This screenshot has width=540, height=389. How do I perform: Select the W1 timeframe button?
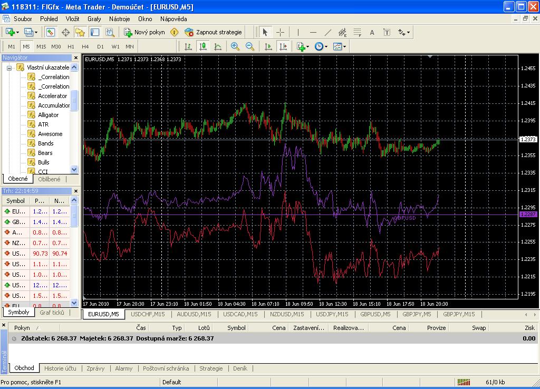tap(115, 46)
